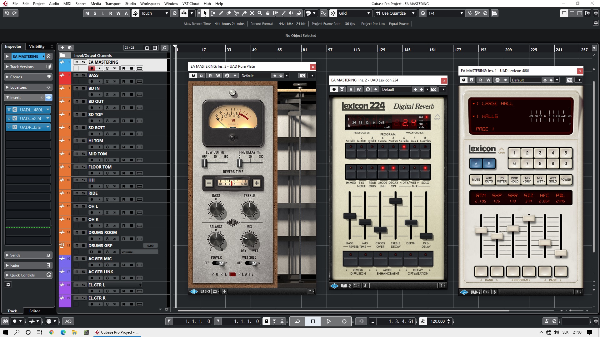Toggle the transport Cycle loop button
The image size is (600, 337).
tap(297, 321)
